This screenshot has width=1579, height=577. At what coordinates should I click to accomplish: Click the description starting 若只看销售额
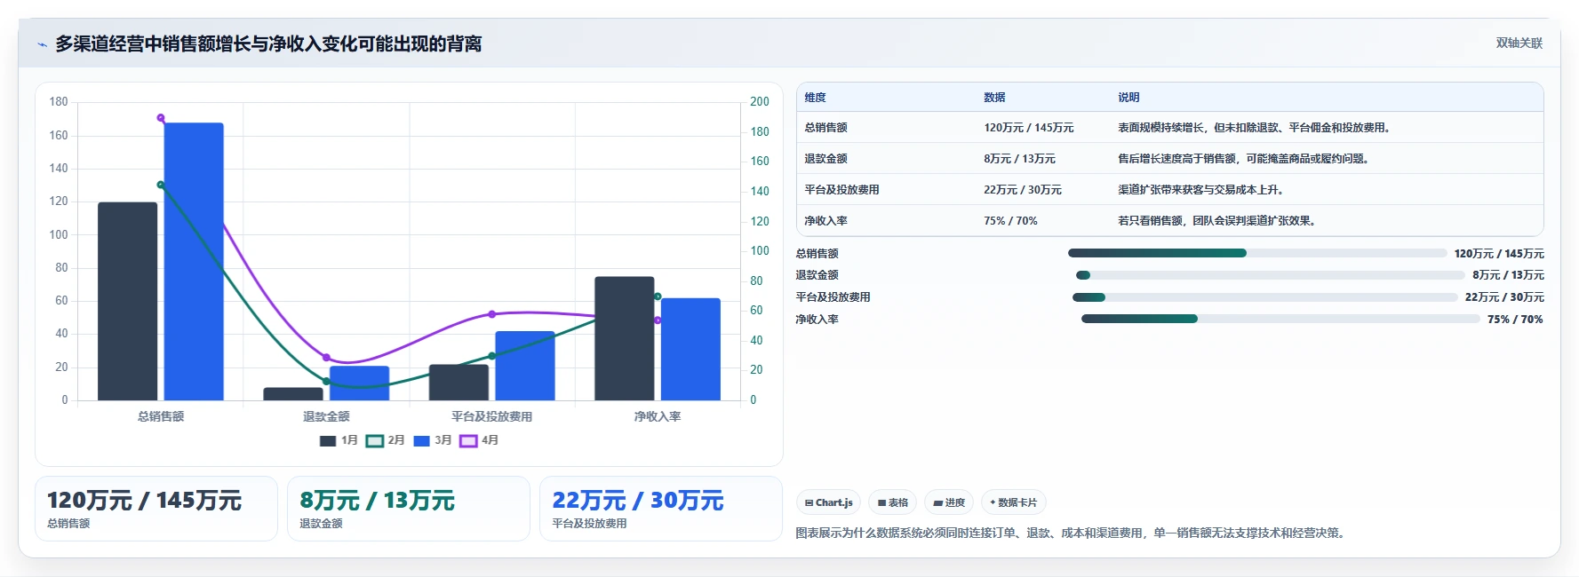(x=1219, y=221)
